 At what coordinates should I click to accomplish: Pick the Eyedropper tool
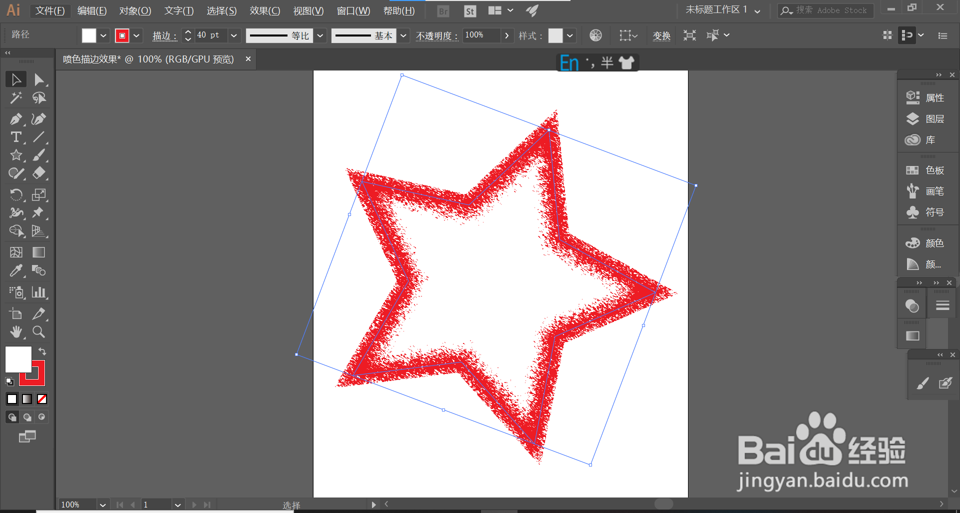point(16,270)
